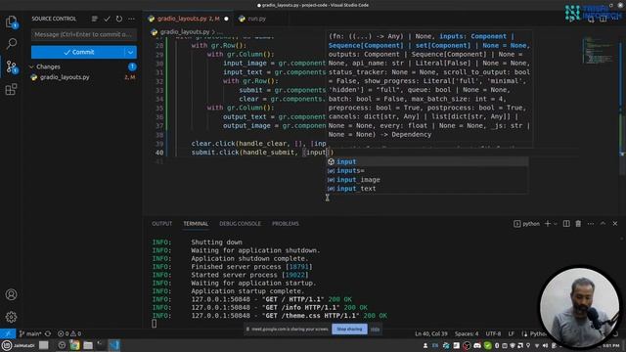Image resolution: width=626 pixels, height=352 pixels.
Task: Close the terminal panel with X icon
Action: point(615,224)
